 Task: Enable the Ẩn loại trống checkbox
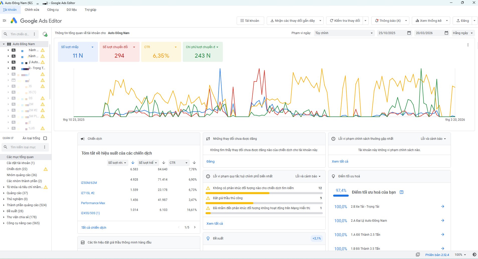pyautogui.click(x=45, y=138)
